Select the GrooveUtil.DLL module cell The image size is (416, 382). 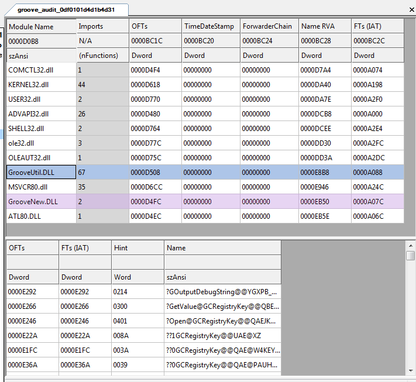(x=42, y=172)
